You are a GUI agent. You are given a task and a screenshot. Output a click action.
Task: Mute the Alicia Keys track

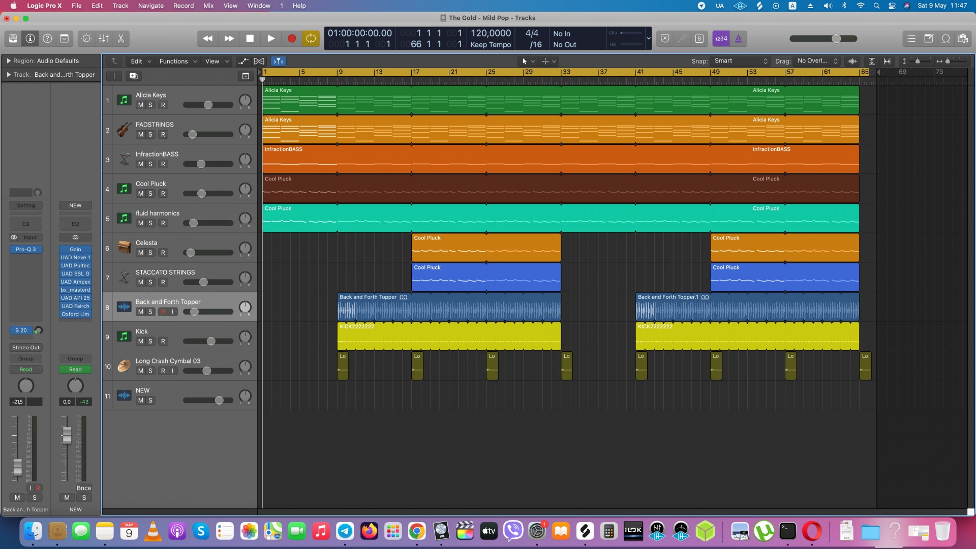141,105
